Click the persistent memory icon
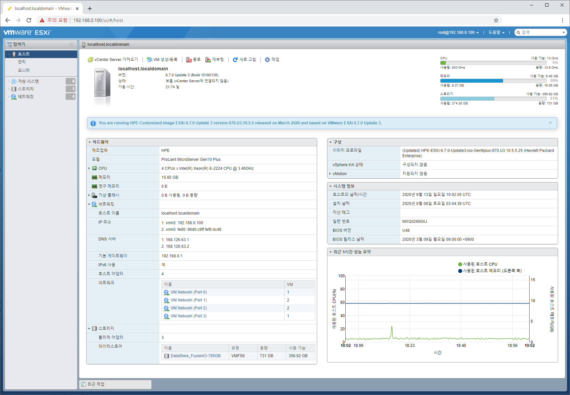 94,186
